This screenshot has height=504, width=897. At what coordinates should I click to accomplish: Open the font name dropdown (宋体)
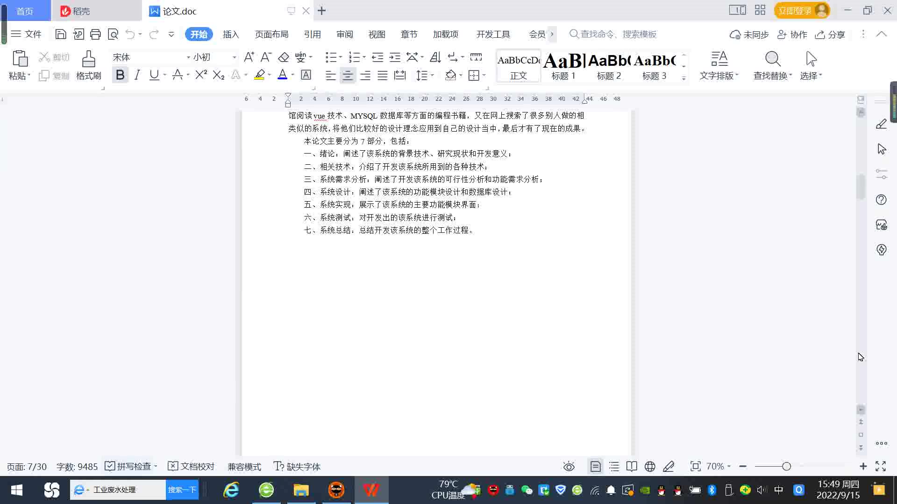coord(188,57)
